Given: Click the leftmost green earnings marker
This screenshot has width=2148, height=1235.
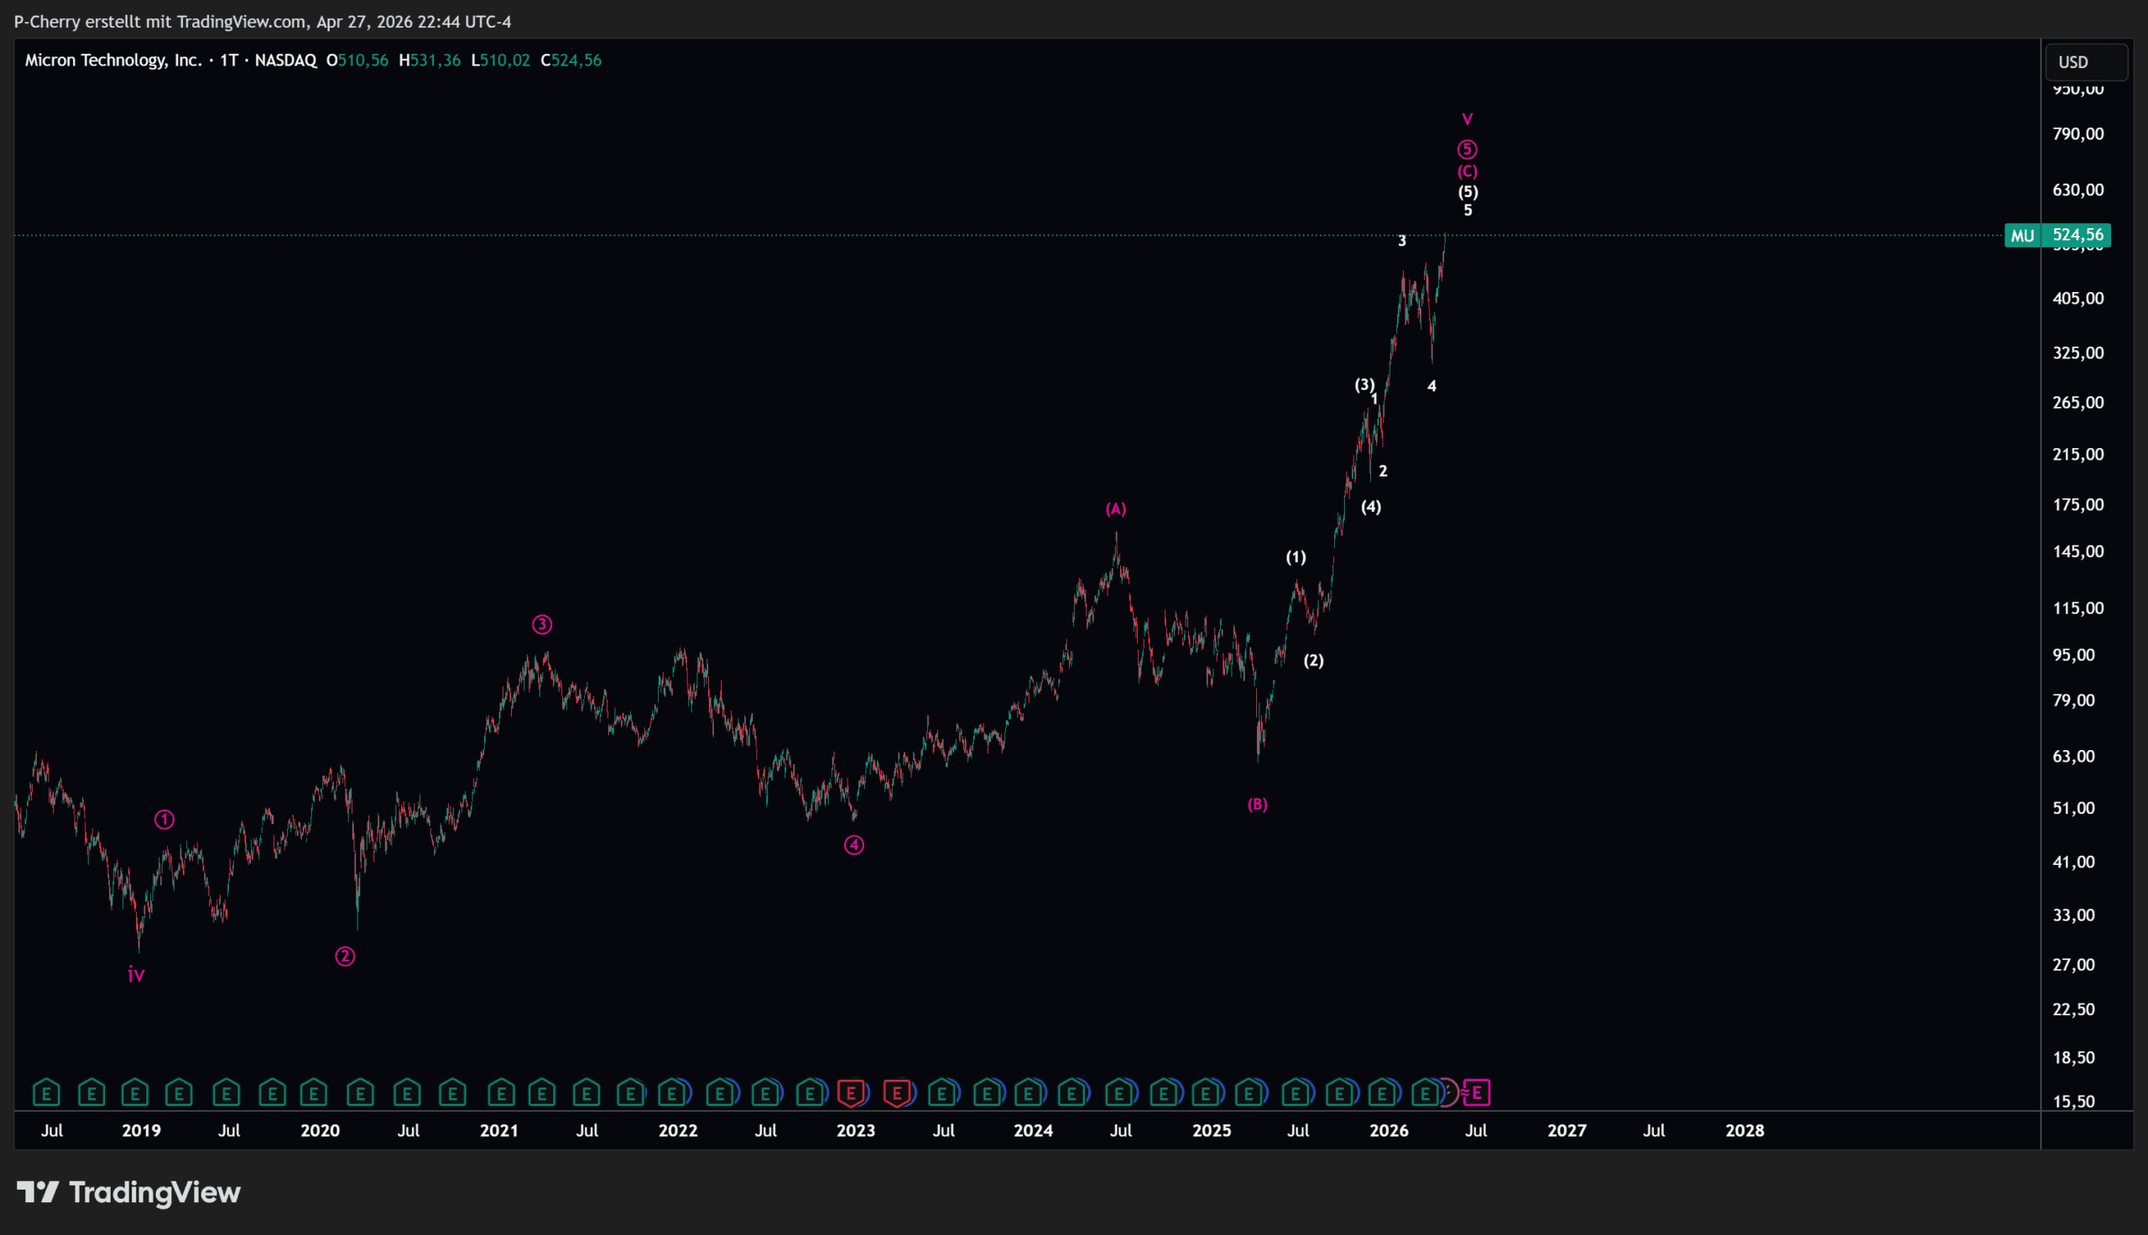Looking at the screenshot, I should coord(47,1092).
